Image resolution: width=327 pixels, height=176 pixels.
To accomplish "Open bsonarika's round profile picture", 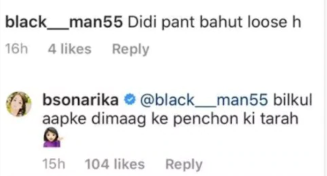I will coord(19,104).
